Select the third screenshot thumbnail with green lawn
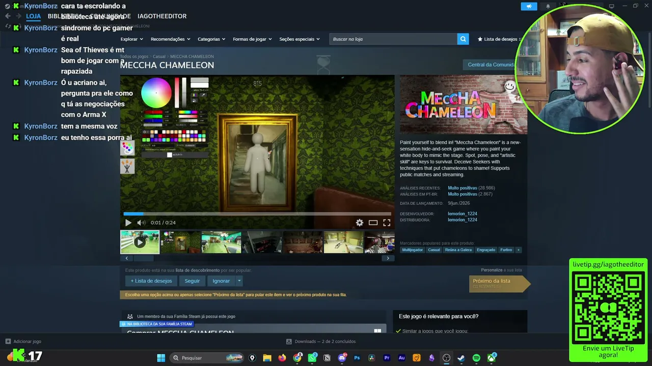 (x=221, y=242)
